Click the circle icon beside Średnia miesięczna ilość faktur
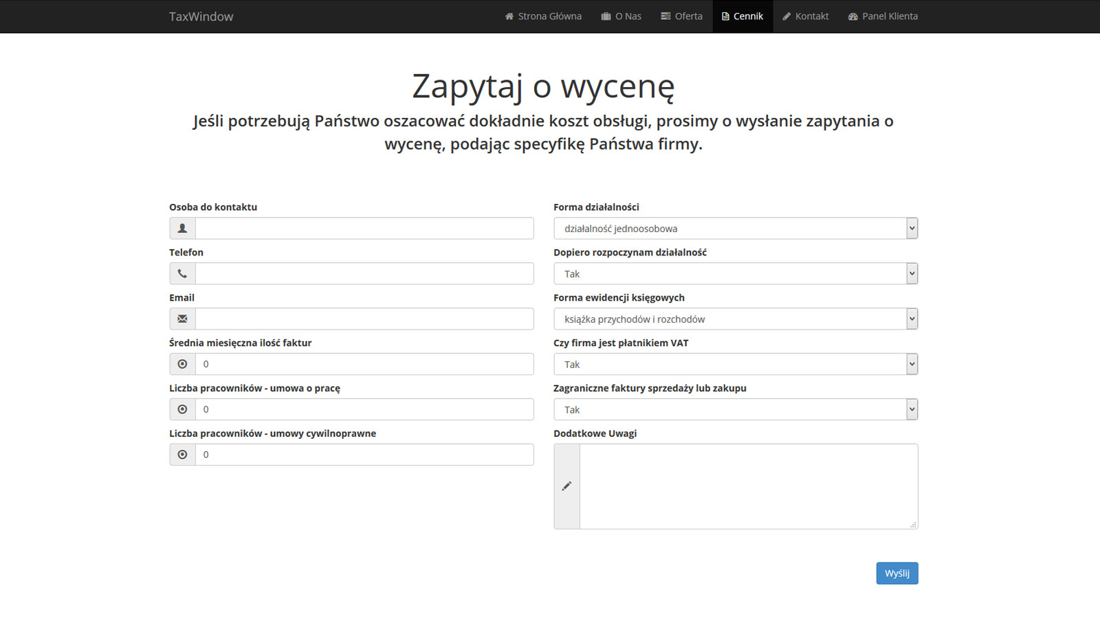1100x618 pixels. pos(182,364)
